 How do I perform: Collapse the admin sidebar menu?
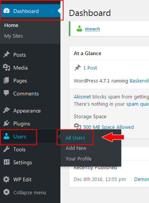[x=25, y=192]
